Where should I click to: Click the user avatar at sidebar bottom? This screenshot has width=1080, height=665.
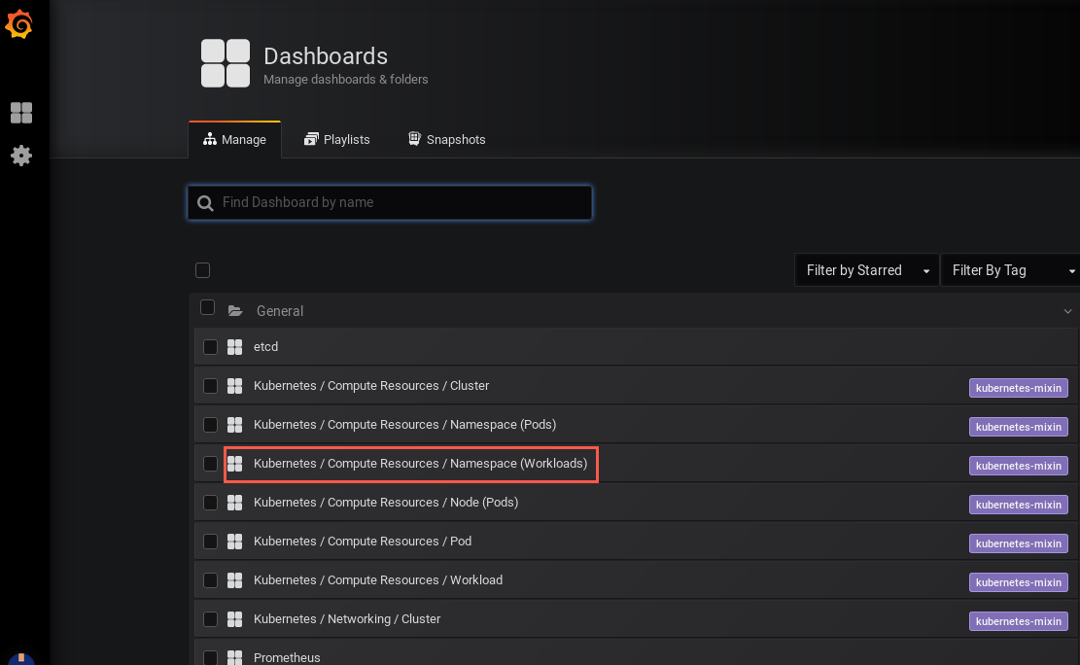(21, 659)
